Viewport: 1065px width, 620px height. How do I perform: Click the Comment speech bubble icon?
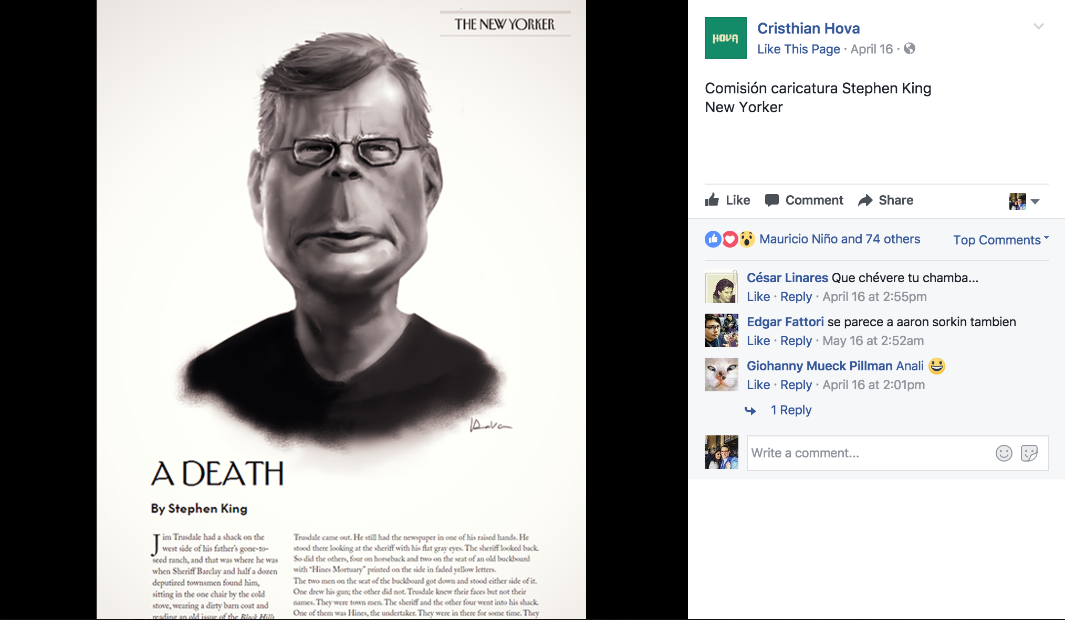[x=772, y=200]
